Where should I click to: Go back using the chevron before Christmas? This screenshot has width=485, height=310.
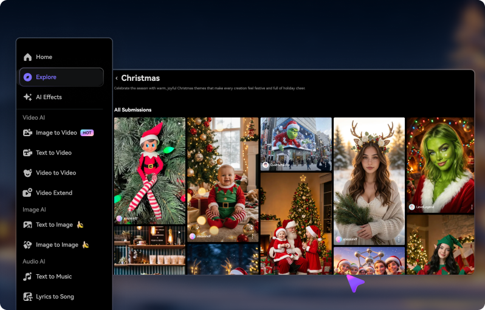tap(117, 78)
